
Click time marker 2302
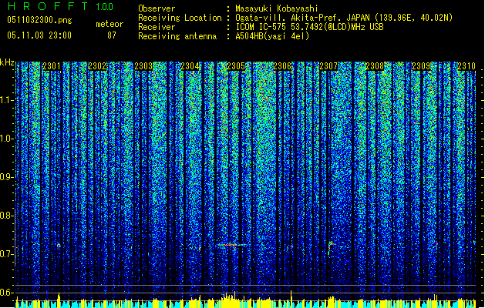coord(97,66)
